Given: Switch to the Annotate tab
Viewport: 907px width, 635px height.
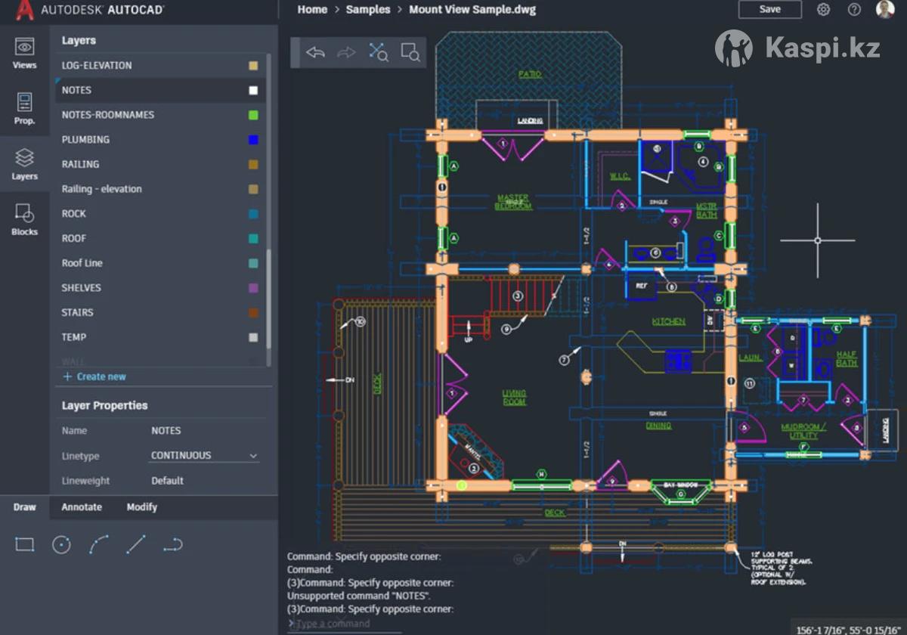Looking at the screenshot, I should (82, 507).
